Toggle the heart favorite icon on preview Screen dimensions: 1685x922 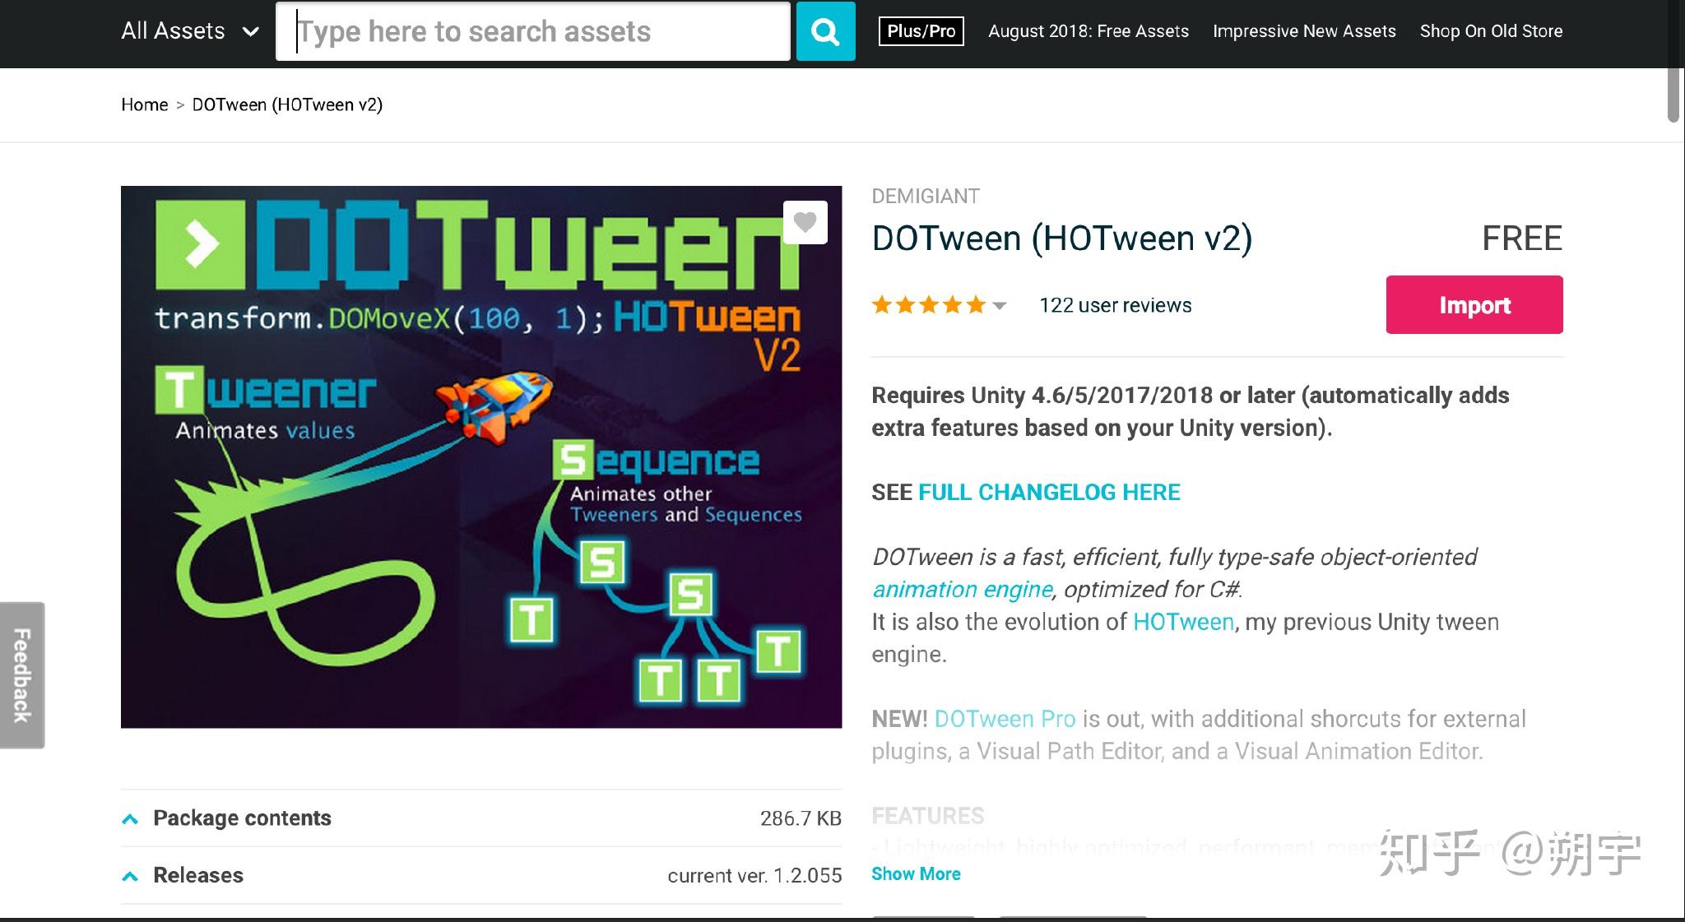point(805,222)
